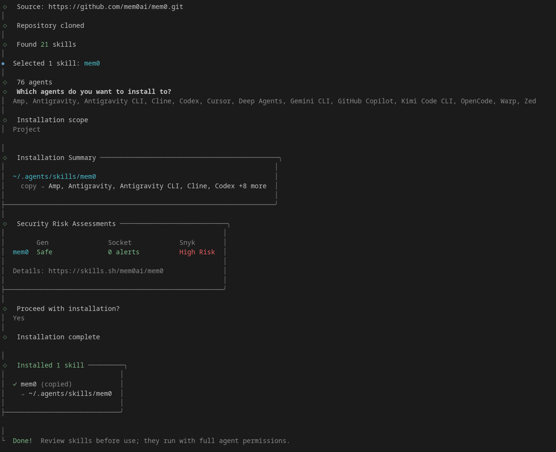Click the 'Gen' column header

tap(42, 243)
